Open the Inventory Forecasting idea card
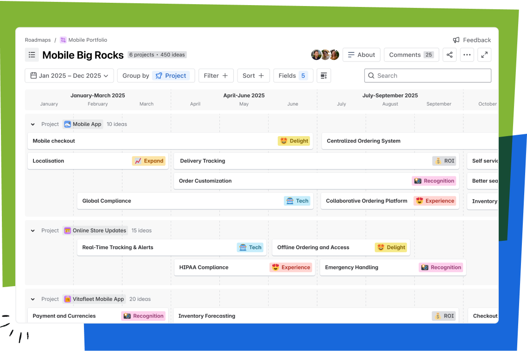 tap(316, 316)
